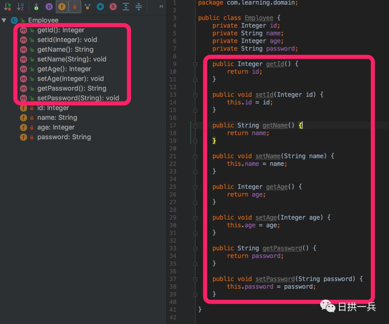Toggle Show Lambdas red lambda icon
The image size is (389, 324).
pyautogui.click(x=113, y=7)
